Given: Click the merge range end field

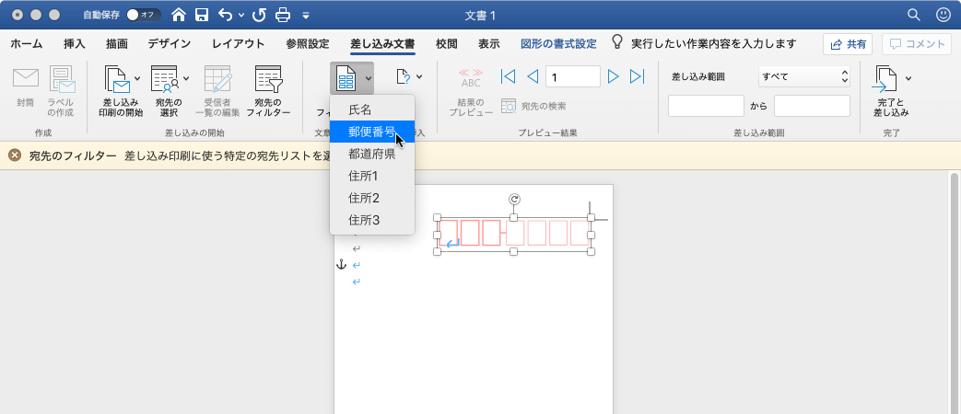Looking at the screenshot, I should pos(812,106).
